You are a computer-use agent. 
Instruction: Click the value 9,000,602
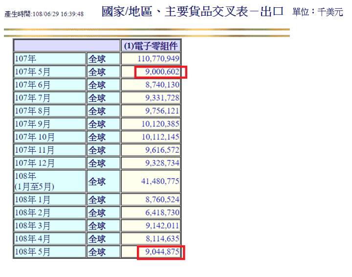click(x=162, y=71)
